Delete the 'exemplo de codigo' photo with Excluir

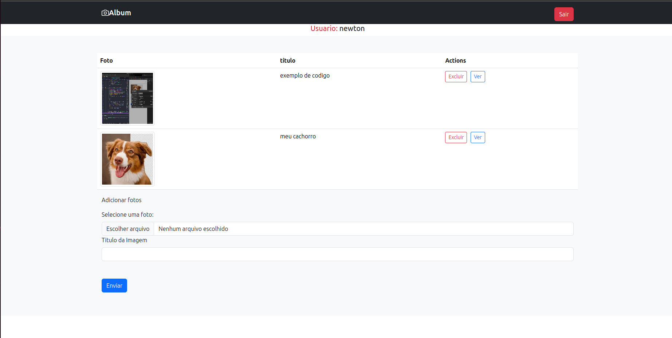[x=456, y=76]
